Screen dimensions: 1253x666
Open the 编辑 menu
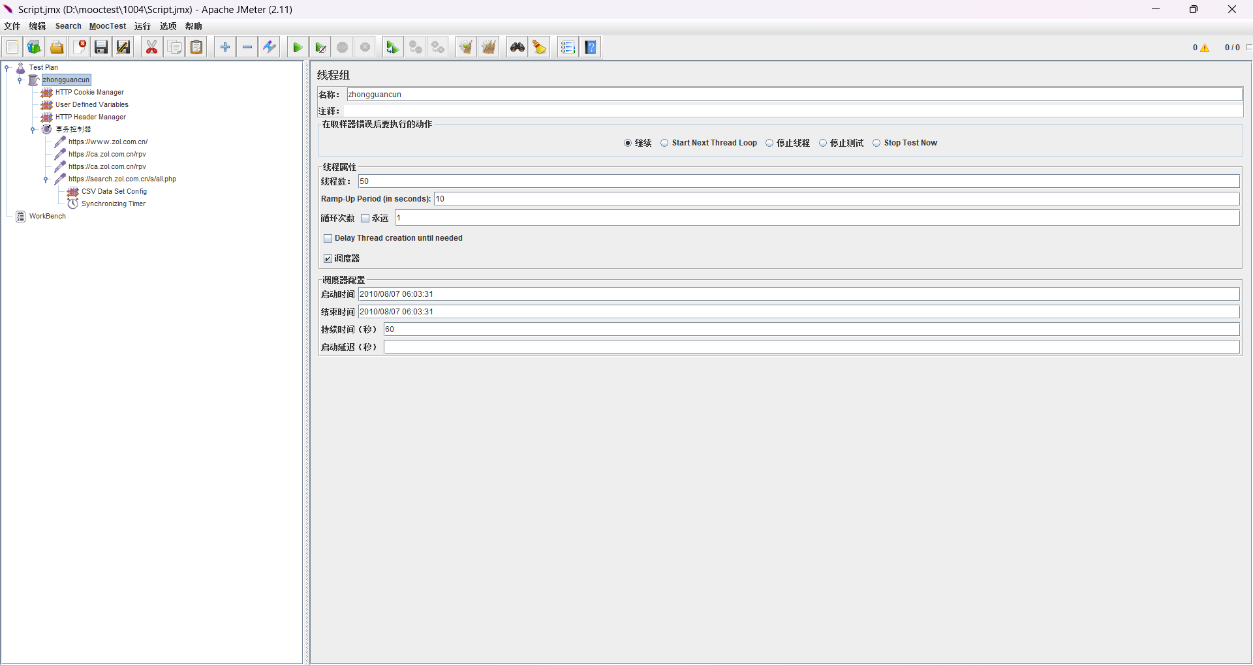click(x=37, y=26)
